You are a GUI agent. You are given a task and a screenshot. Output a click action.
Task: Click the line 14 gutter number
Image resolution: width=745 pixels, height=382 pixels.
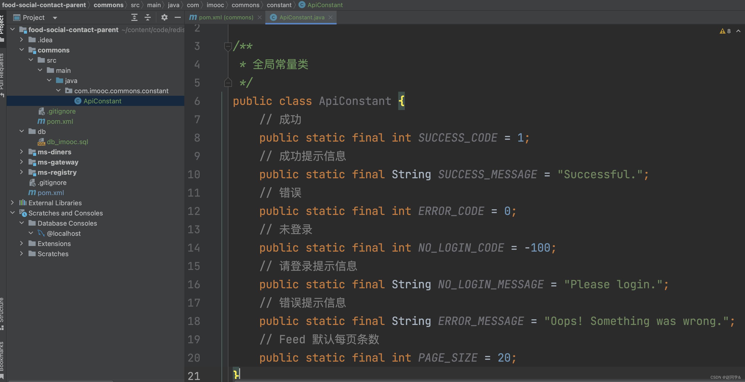click(194, 248)
